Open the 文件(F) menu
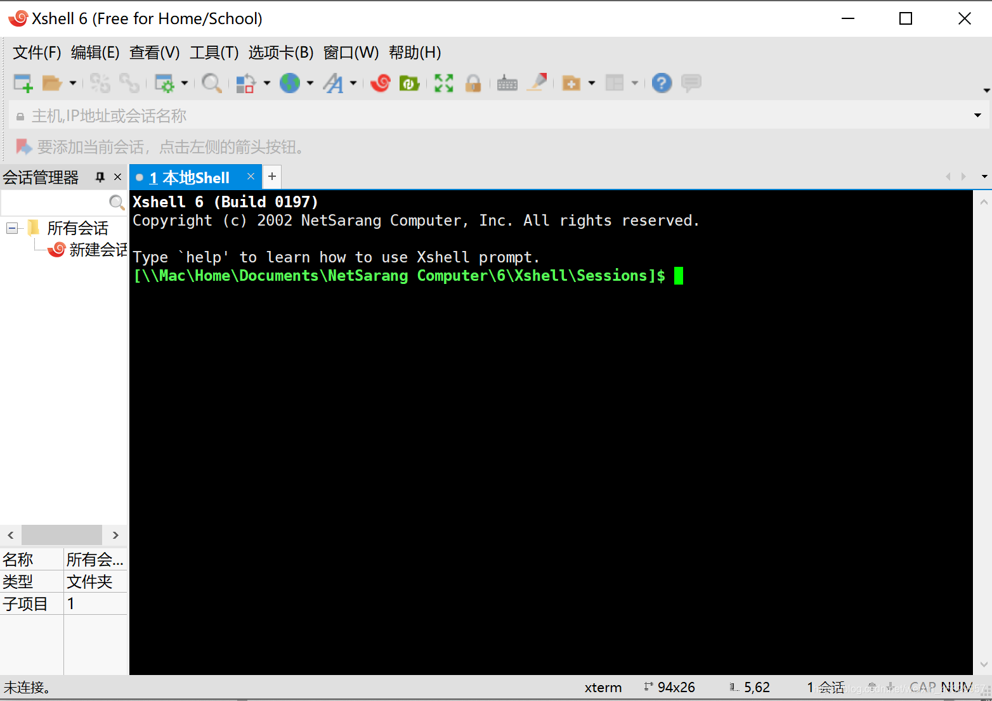The image size is (992, 701). point(37,53)
